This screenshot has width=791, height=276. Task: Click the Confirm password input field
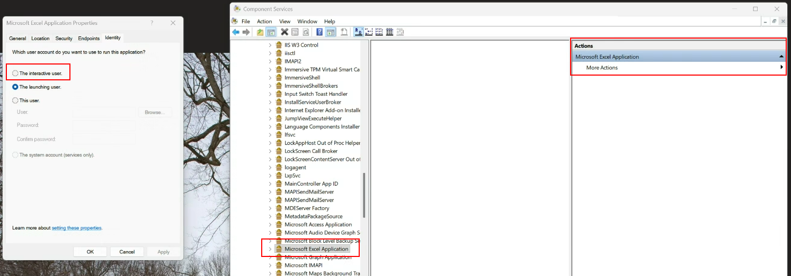click(104, 139)
